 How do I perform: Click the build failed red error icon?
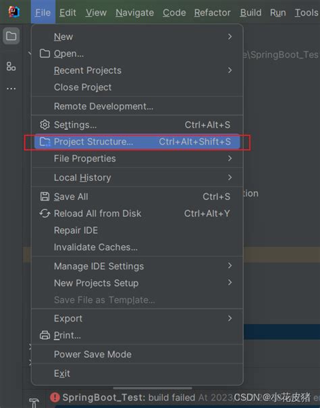[x=55, y=397]
